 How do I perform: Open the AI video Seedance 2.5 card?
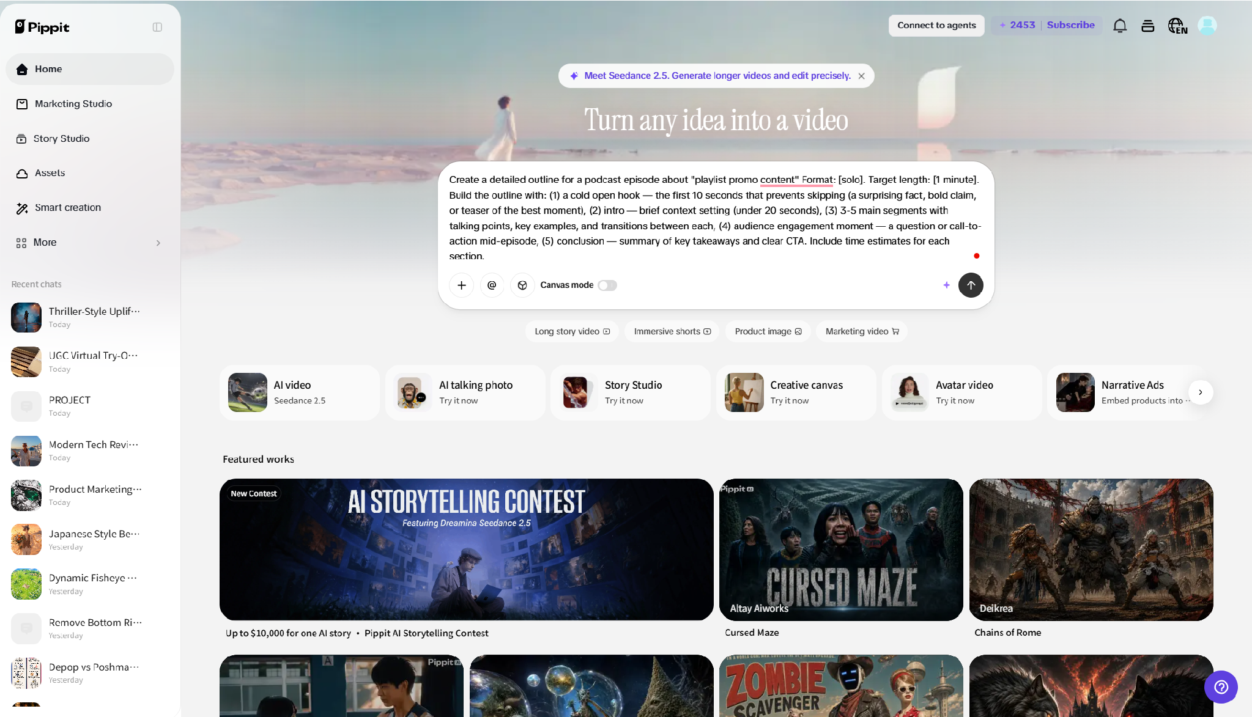pyautogui.click(x=300, y=392)
